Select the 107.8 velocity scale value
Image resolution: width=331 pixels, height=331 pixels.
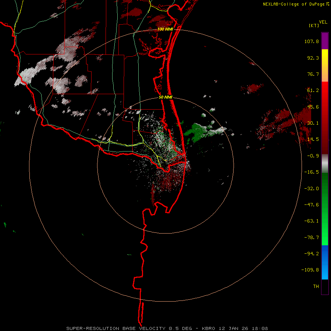click(x=312, y=41)
